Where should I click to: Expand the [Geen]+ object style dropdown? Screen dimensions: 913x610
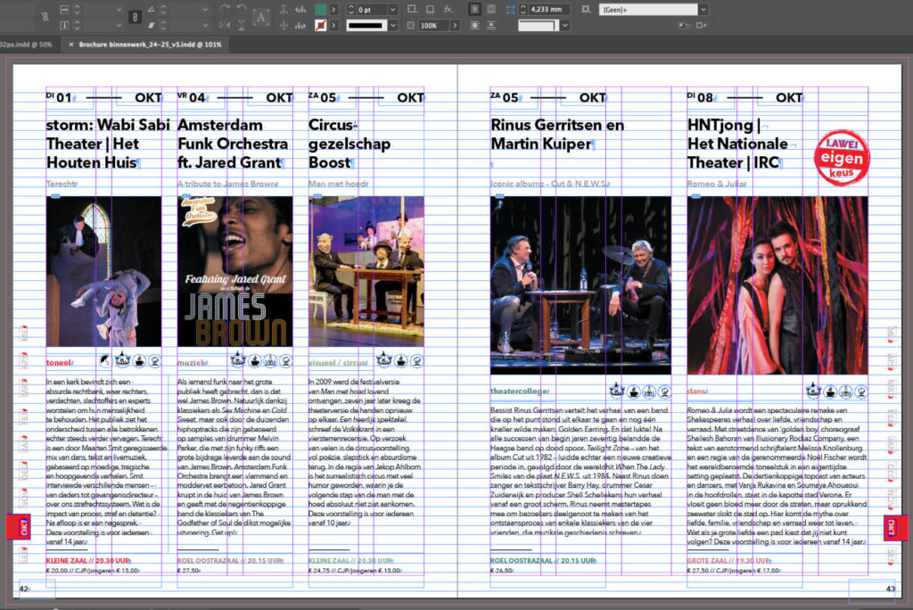point(703,10)
